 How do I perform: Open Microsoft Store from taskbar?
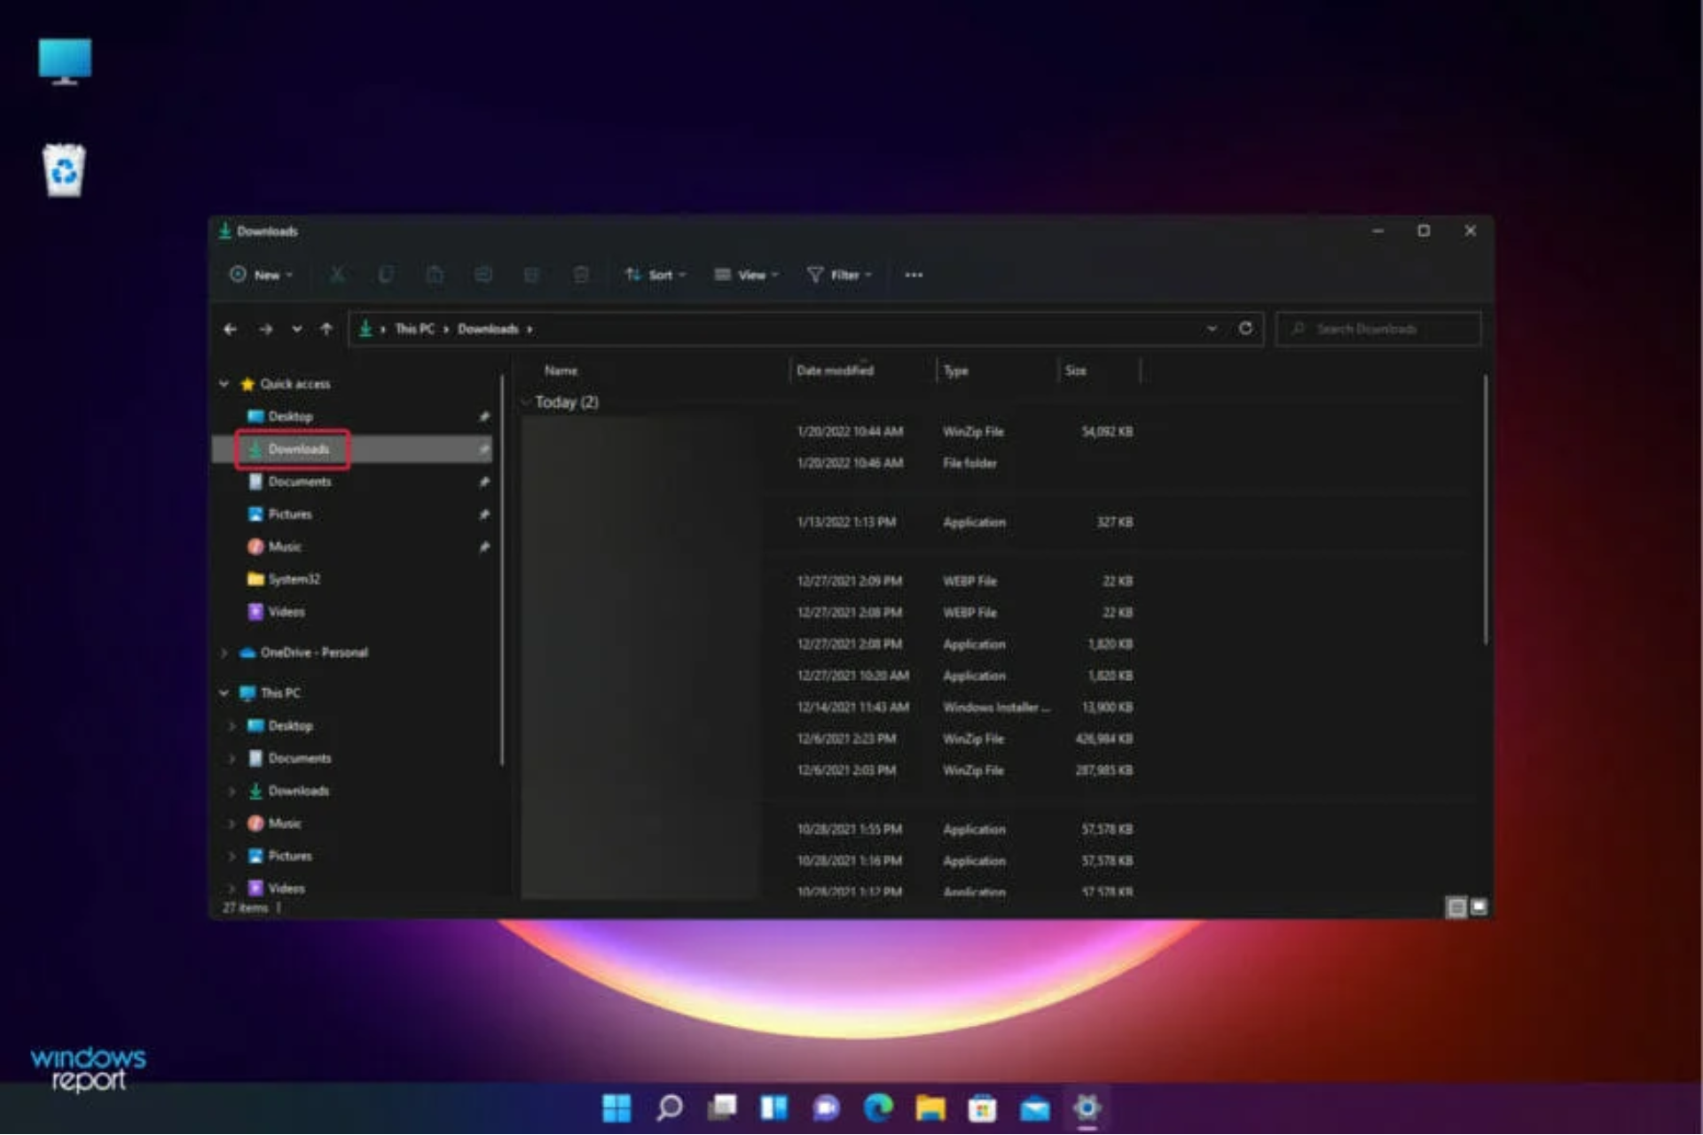(x=983, y=1108)
